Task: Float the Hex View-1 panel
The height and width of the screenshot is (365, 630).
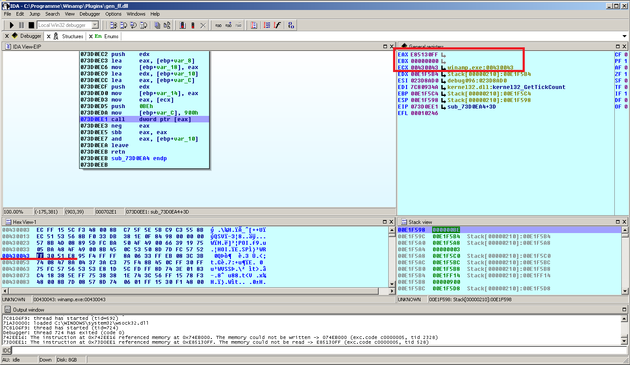Action: point(385,222)
